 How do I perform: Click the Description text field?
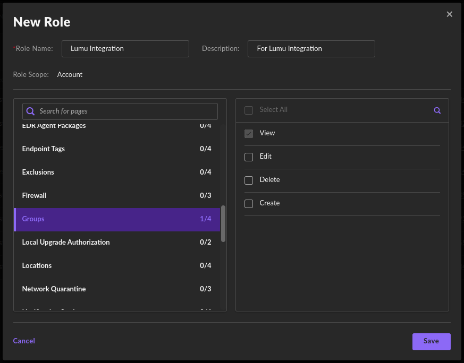(311, 49)
